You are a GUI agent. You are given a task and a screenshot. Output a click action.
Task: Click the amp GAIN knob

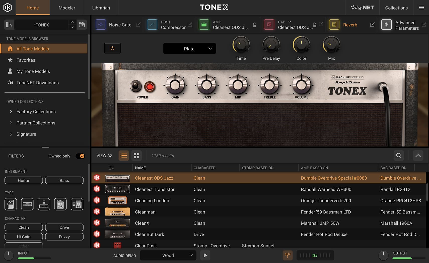pos(175,85)
